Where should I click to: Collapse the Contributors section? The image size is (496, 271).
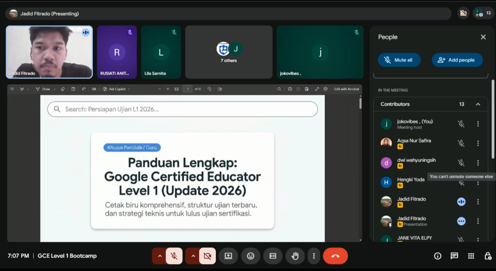pyautogui.click(x=478, y=104)
